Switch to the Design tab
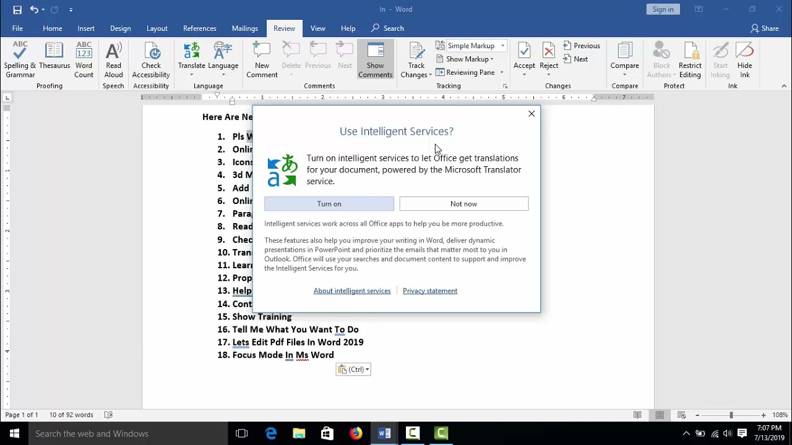This screenshot has height=445, width=792. (121, 28)
